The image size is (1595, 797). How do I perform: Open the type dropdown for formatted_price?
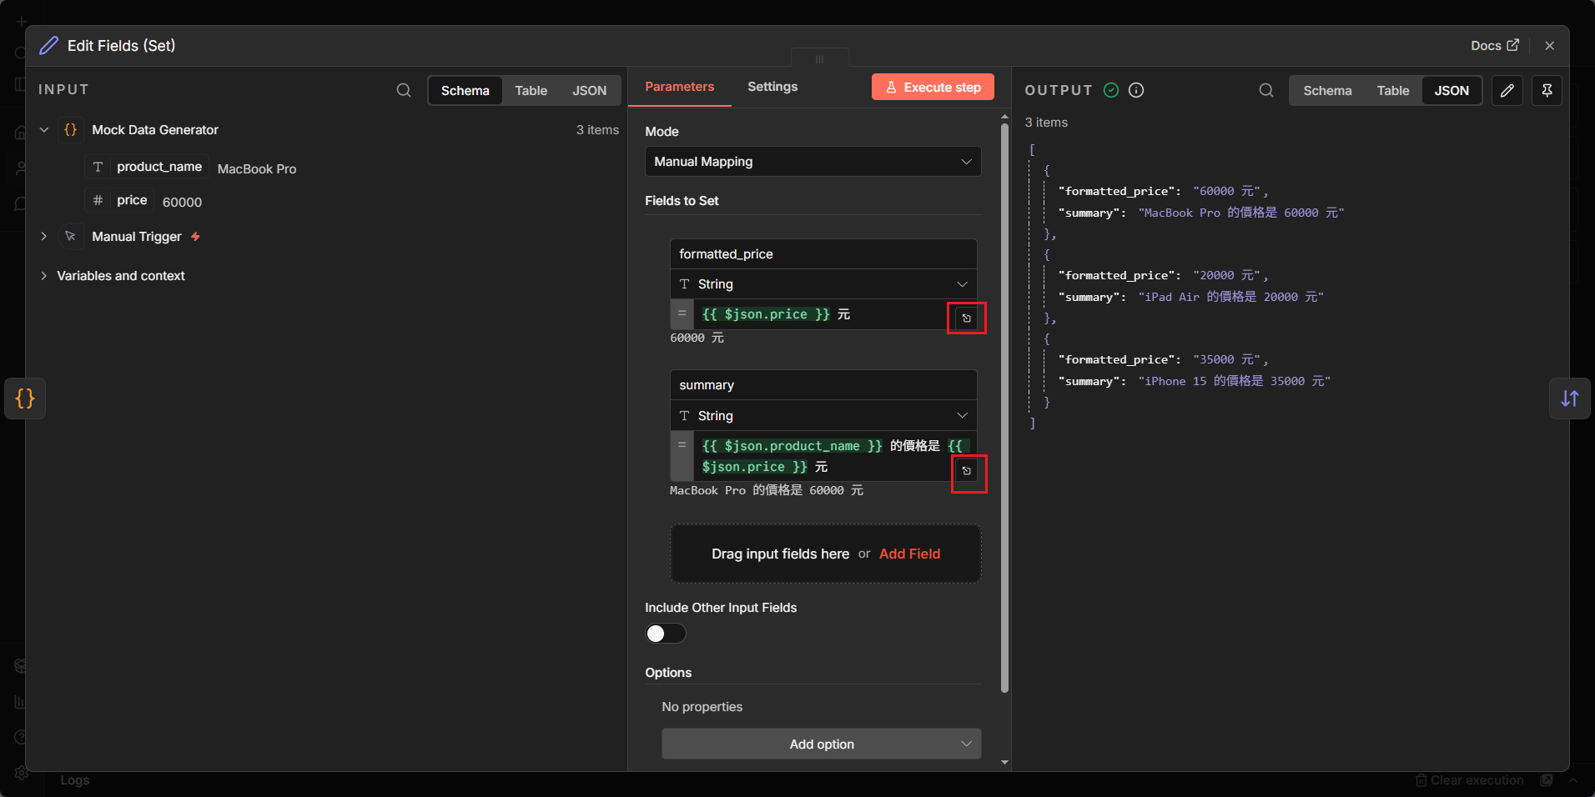[823, 284]
